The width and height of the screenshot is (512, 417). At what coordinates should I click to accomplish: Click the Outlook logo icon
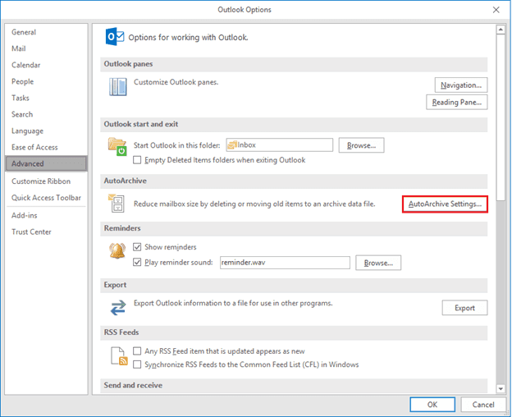(x=114, y=37)
